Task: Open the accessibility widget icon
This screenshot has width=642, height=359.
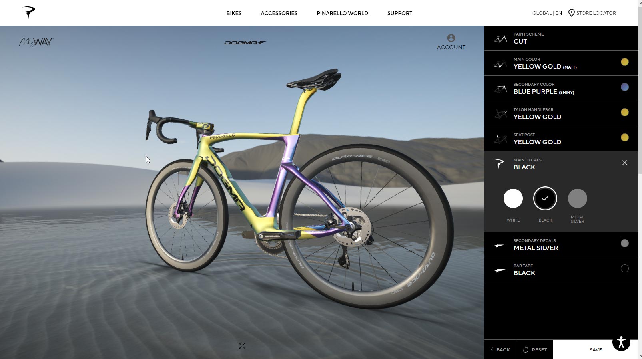Action: point(621,342)
